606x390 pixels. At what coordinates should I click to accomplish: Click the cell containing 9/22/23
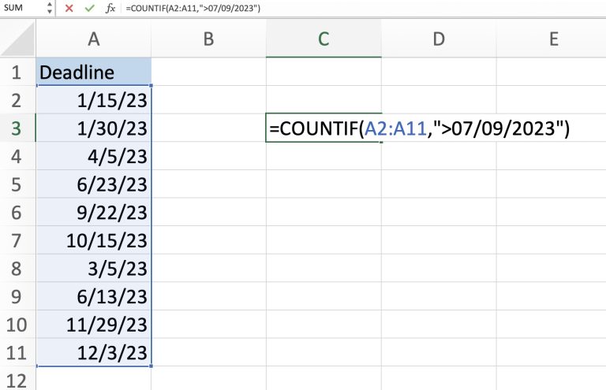(x=94, y=212)
